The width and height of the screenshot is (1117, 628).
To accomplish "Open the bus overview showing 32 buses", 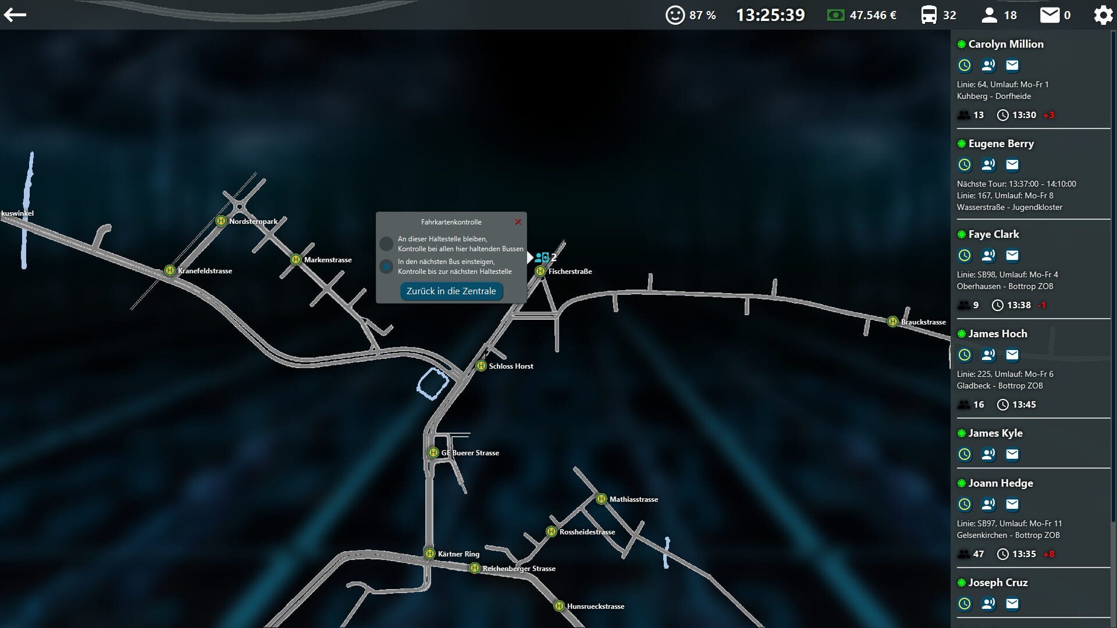I will coord(930,15).
